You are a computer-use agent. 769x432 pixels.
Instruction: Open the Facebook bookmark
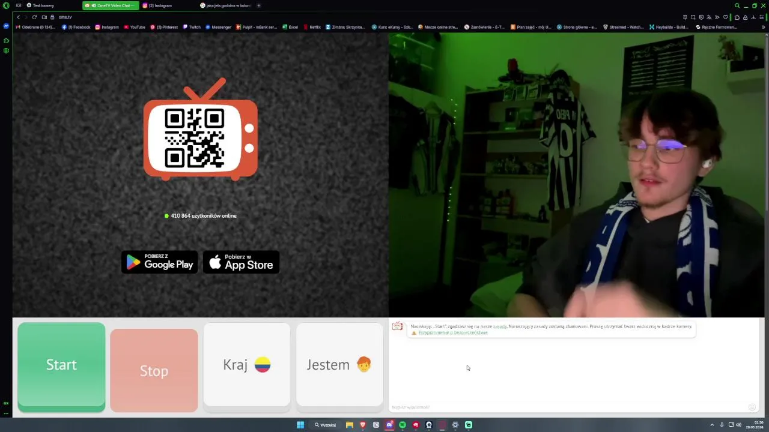76,27
